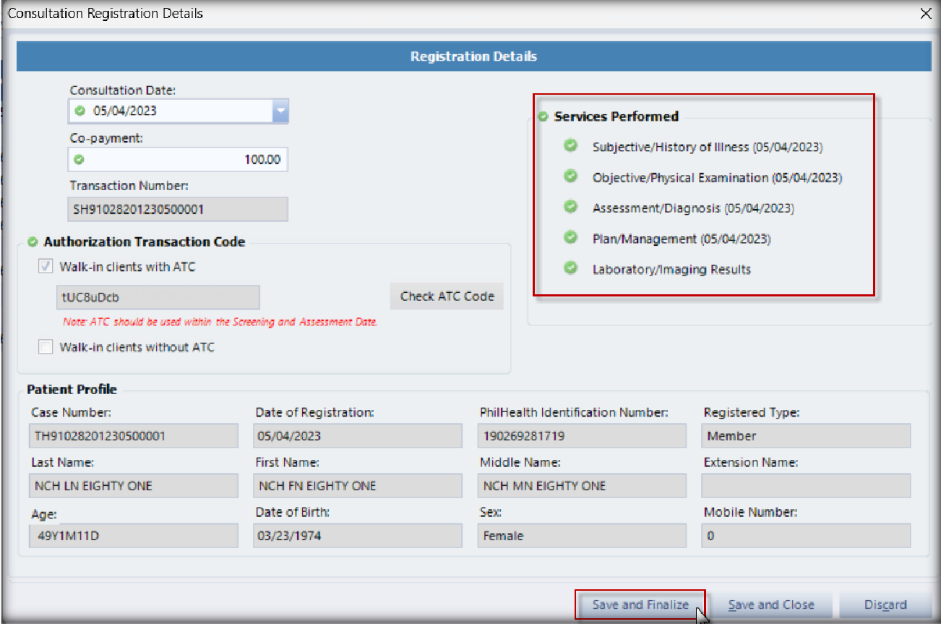Viewport: 941px width, 624px height.
Task: Click the Save and Finalize button
Action: (640, 604)
